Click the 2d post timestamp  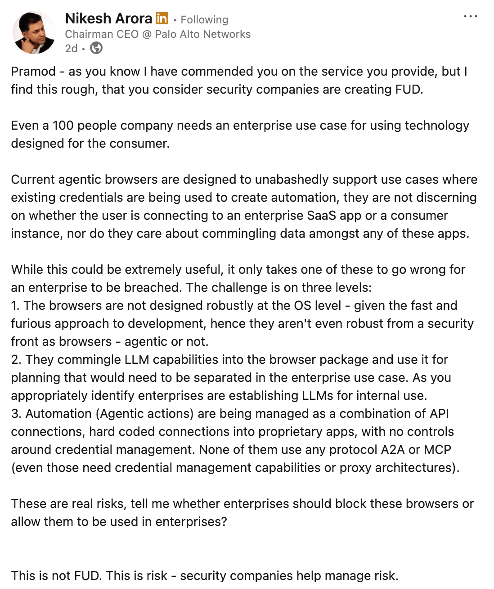[71, 48]
